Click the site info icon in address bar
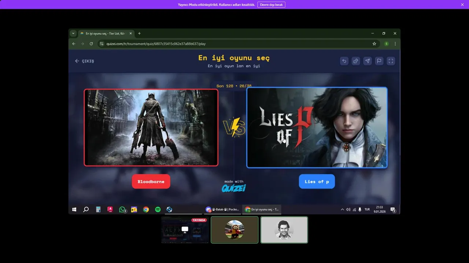 pos(102,44)
